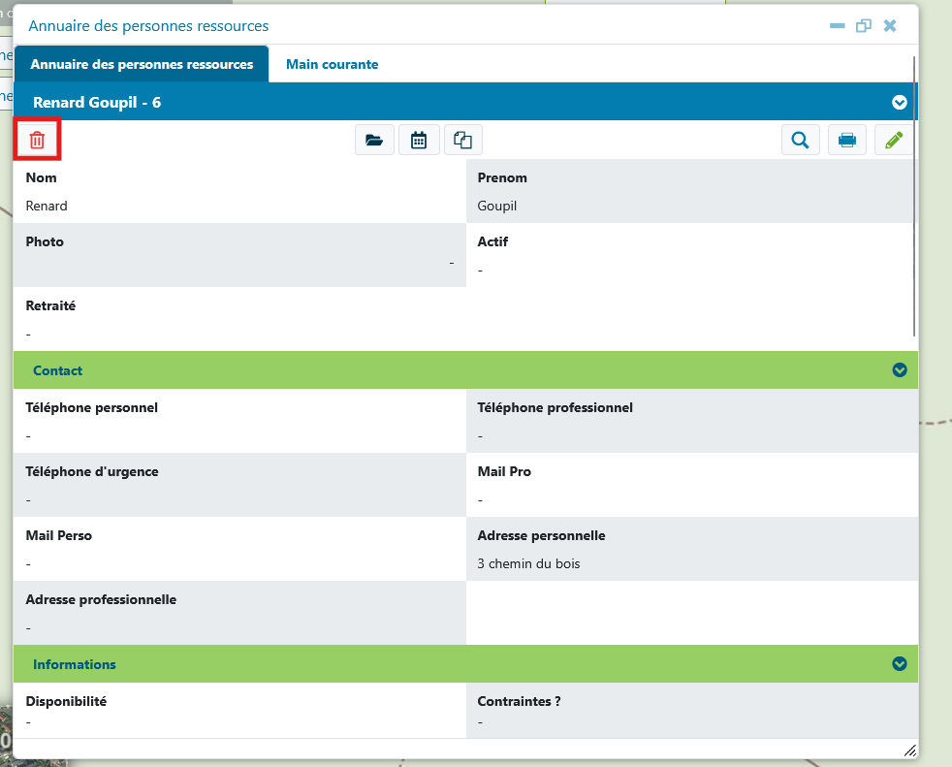Select Annuaire des personnes ressources tab

142,64
